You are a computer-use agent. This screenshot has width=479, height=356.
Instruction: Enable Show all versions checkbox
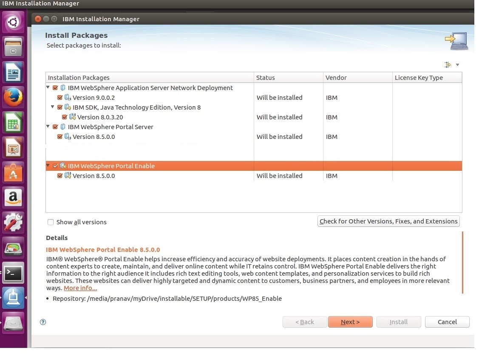coord(51,222)
